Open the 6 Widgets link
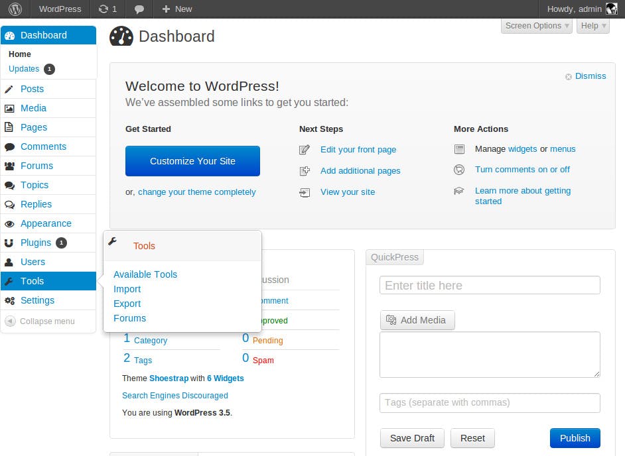The height and width of the screenshot is (456, 625). click(x=225, y=378)
